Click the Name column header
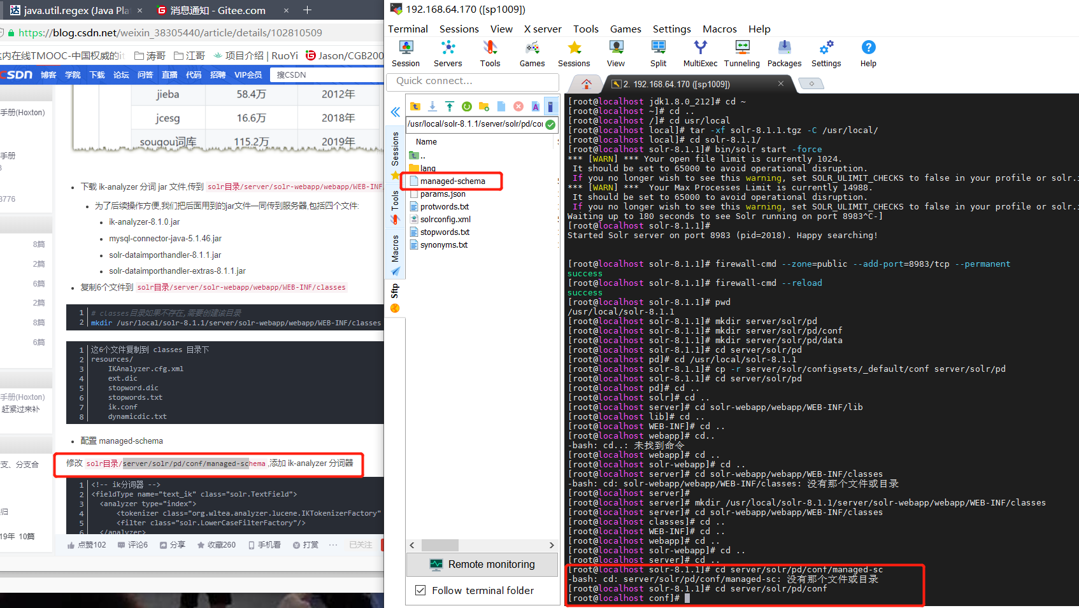Image resolution: width=1079 pixels, height=608 pixels. pos(426,142)
